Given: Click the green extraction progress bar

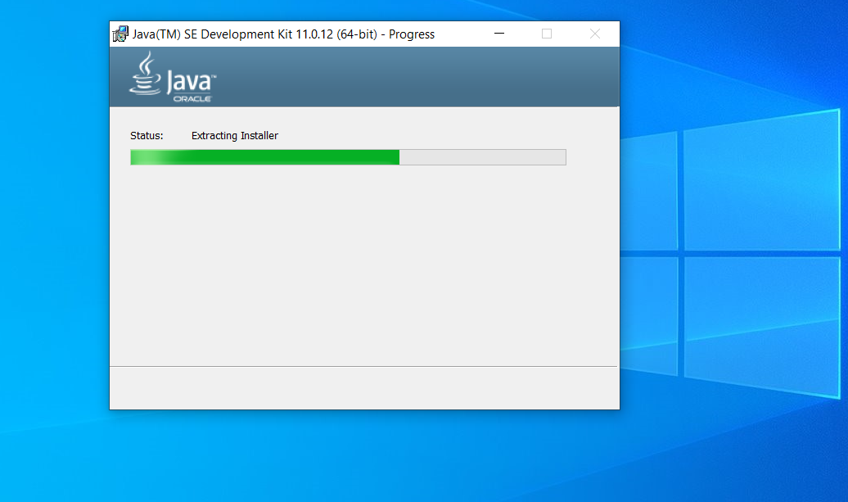Looking at the screenshot, I should tap(349, 157).
